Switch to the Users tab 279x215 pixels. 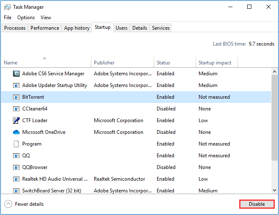pyautogui.click(x=121, y=28)
